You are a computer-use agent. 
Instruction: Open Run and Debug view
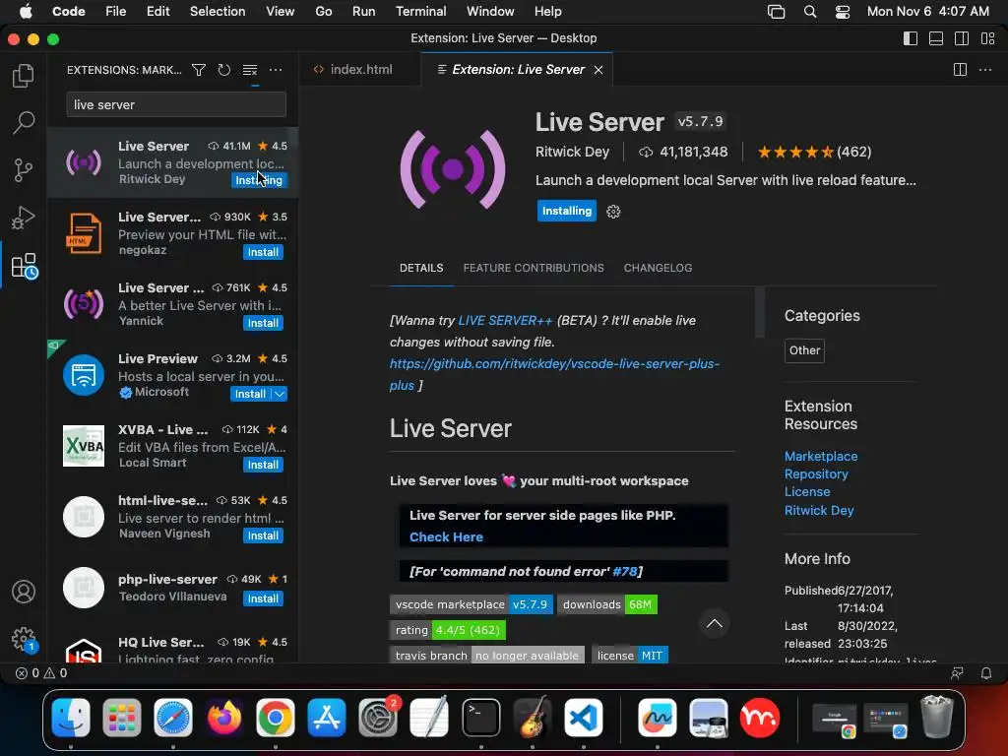pos(24,218)
